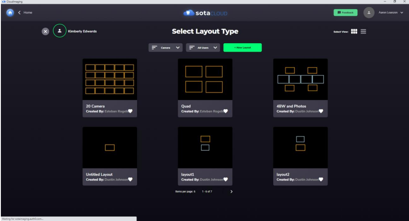
Task: Go to next page of layouts
Action: 231,191
